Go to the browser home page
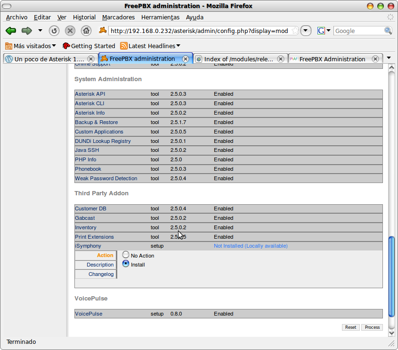Viewport: 398px width, 350px height. pos(87,30)
